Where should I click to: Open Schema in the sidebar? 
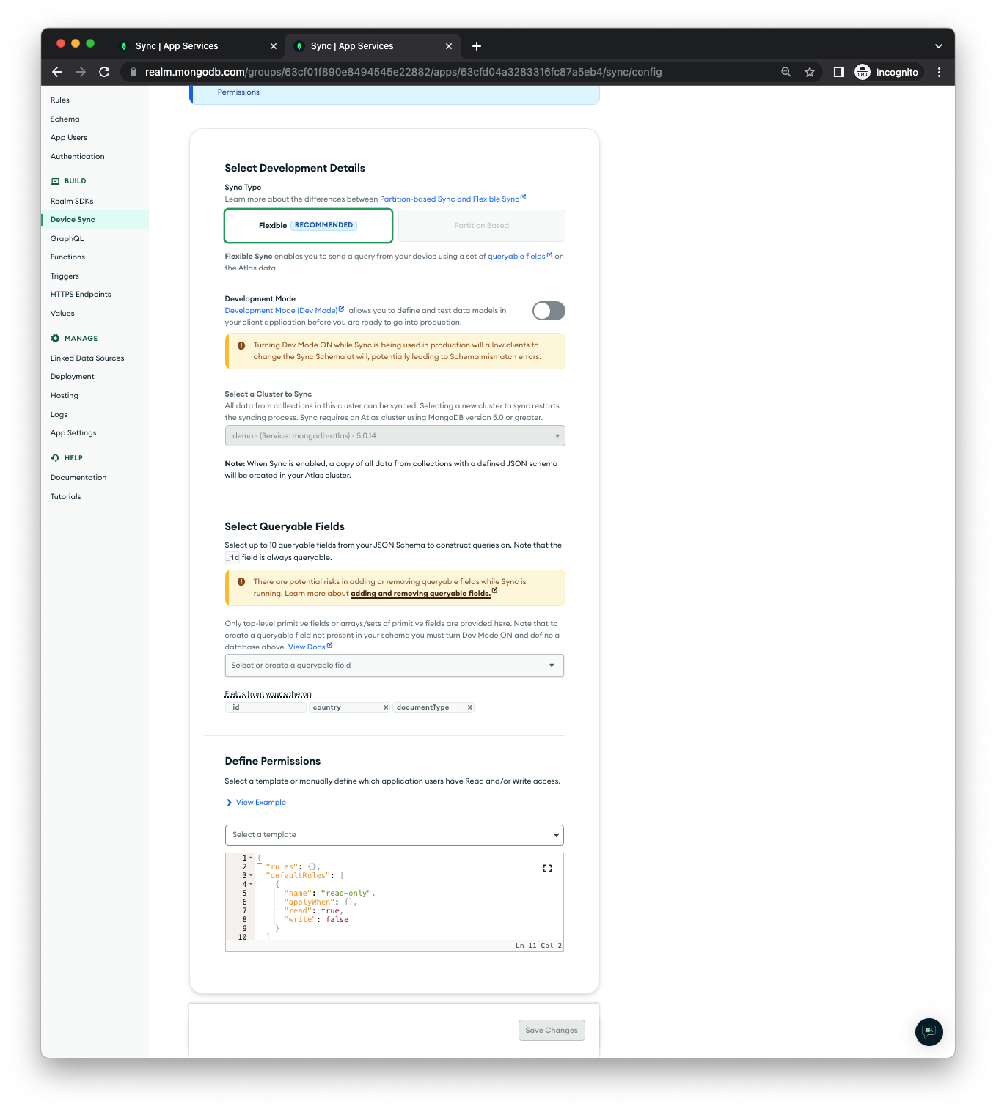[65, 119]
